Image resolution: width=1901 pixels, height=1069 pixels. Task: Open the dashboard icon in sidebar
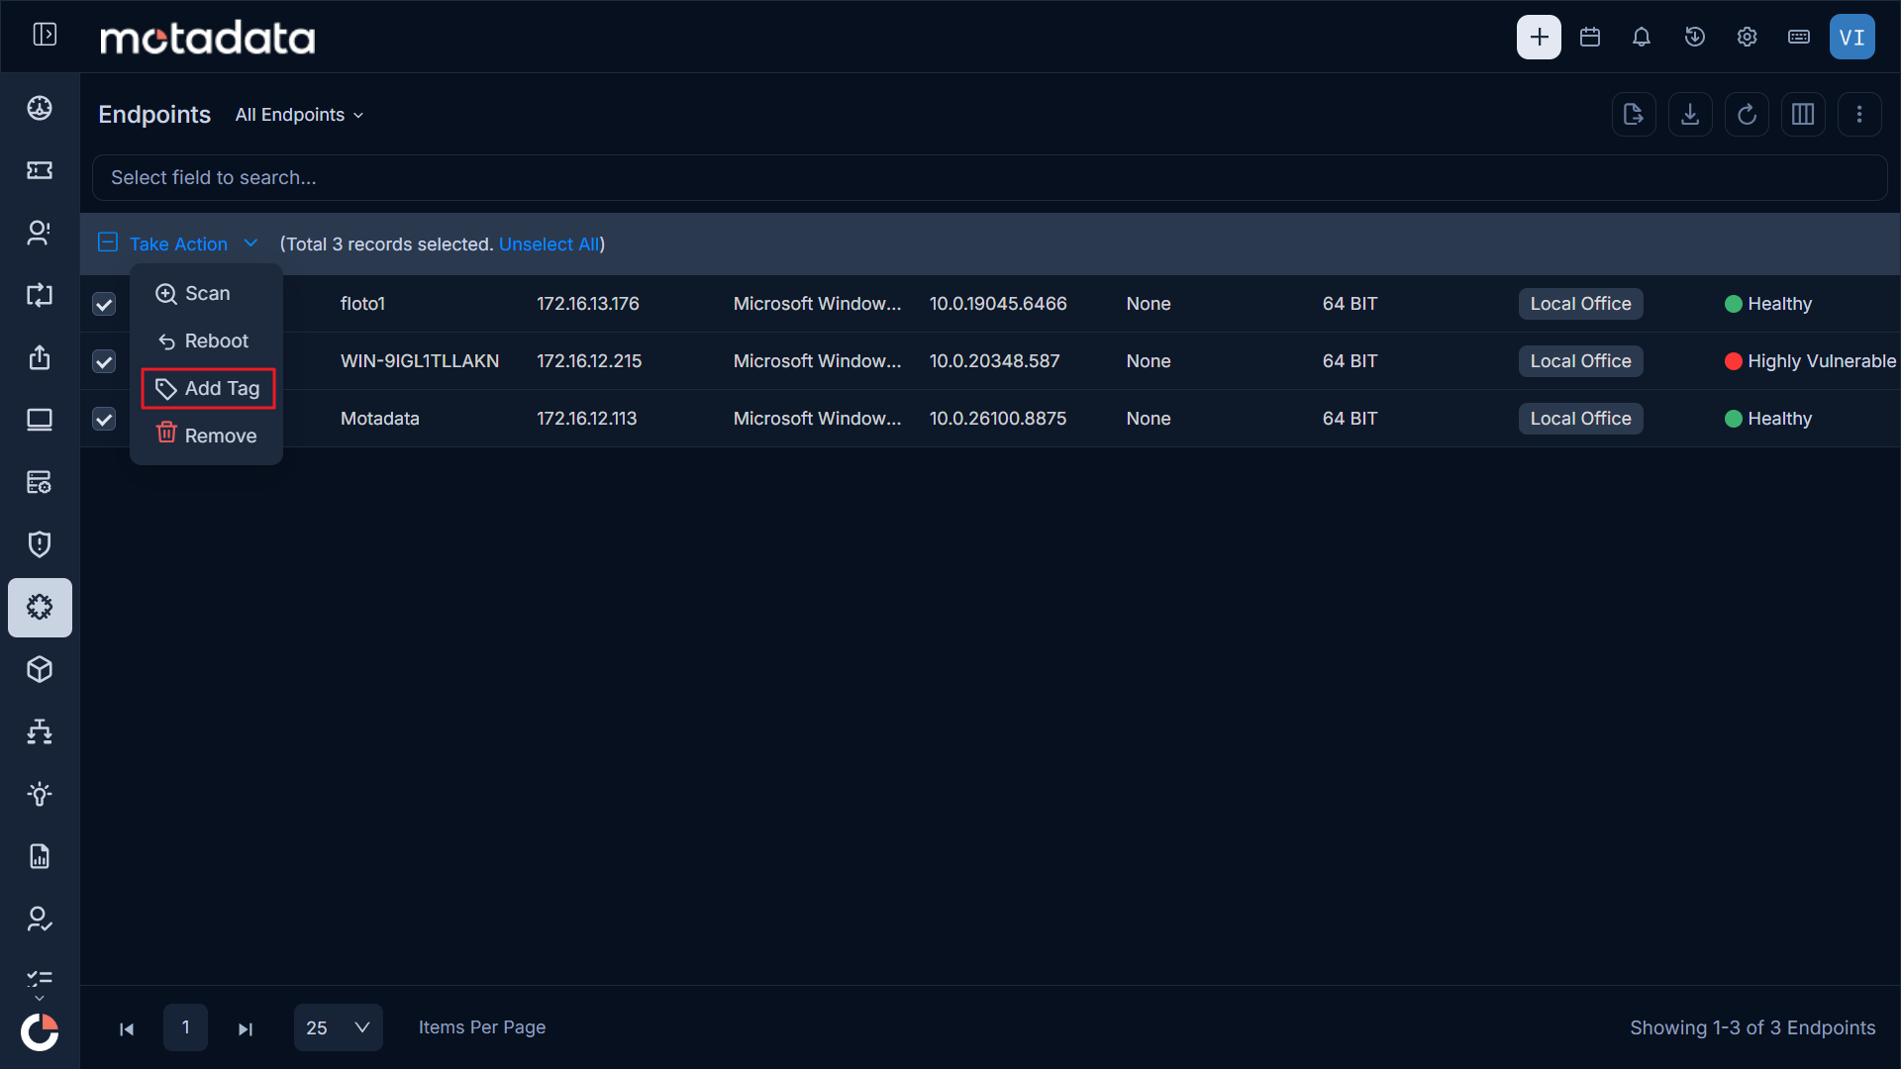[x=40, y=108]
